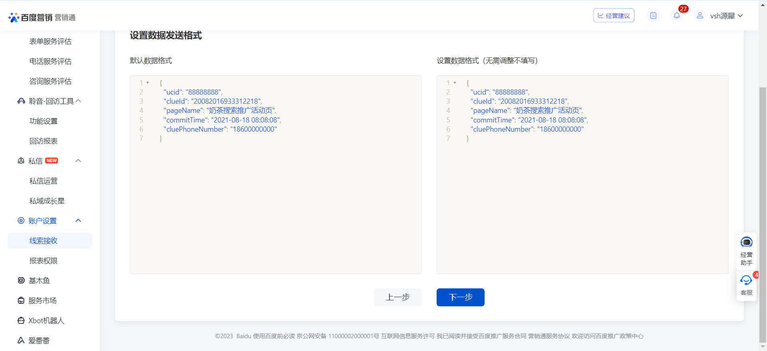Image resolution: width=767 pixels, height=351 pixels.
Task: Click the 私信 sidebar icon
Action: point(21,161)
